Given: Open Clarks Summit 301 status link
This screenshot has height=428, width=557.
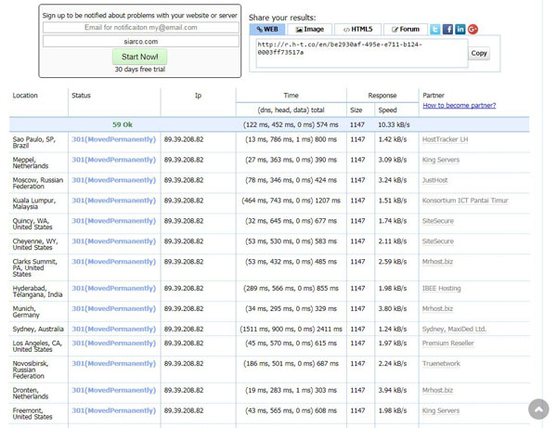Looking at the screenshot, I should click(x=113, y=262).
